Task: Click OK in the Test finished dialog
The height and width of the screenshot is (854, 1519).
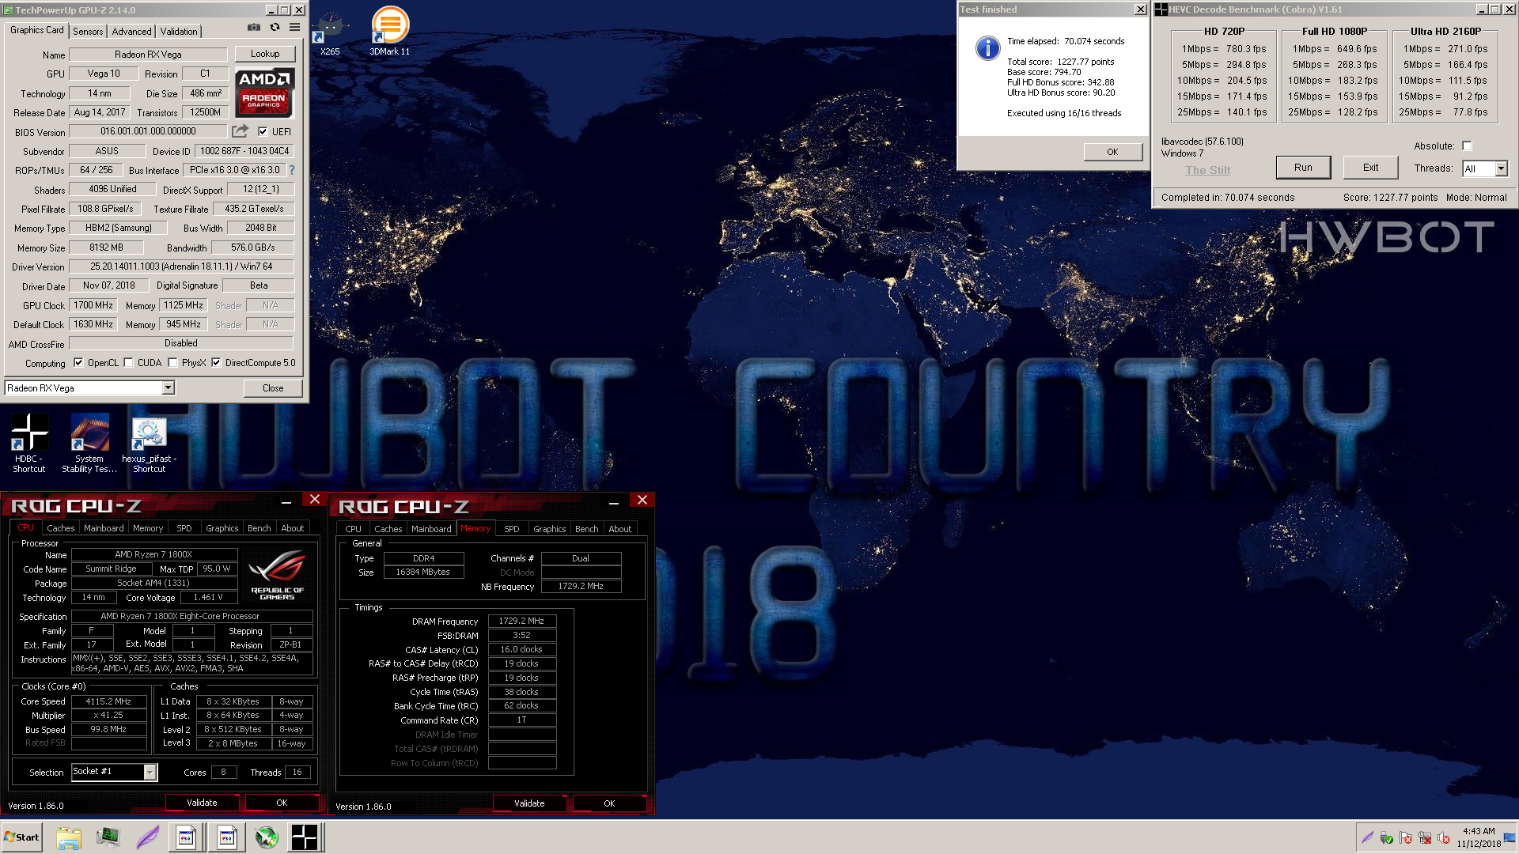Action: (1112, 152)
